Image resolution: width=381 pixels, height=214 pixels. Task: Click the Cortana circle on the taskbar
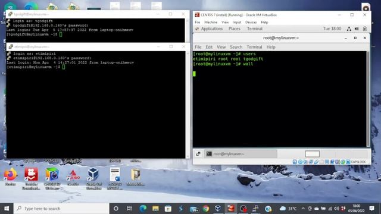point(116,209)
